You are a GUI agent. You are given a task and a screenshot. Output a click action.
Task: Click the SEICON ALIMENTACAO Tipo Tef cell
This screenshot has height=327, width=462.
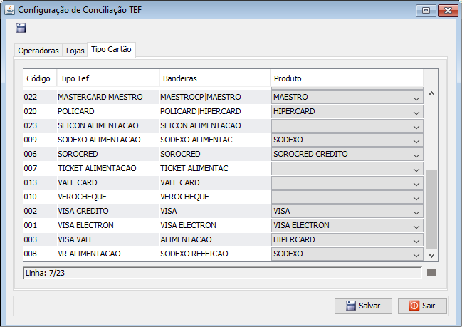[107, 125]
